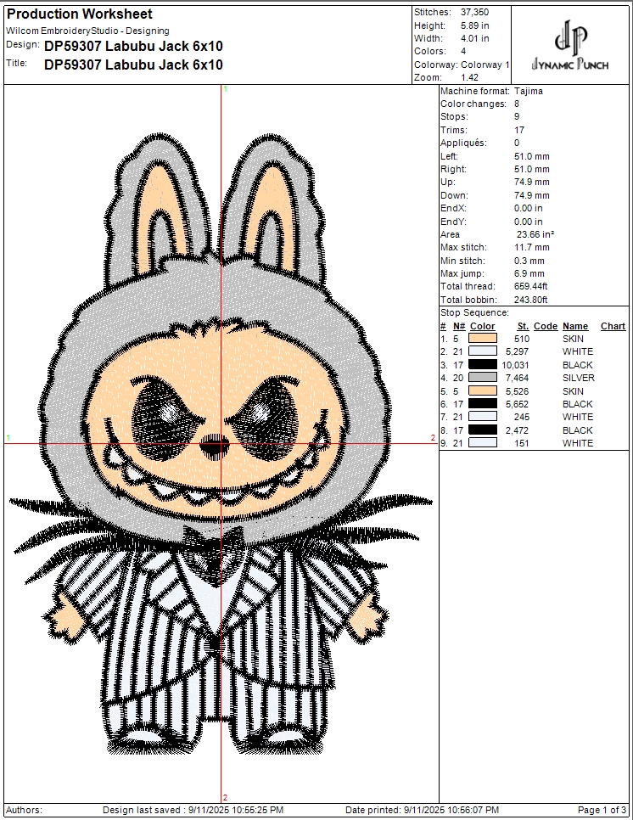Click the Color changes label
The width and height of the screenshot is (633, 820).
[x=473, y=104]
